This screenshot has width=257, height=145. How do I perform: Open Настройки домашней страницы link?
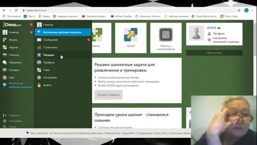click(x=226, y=40)
